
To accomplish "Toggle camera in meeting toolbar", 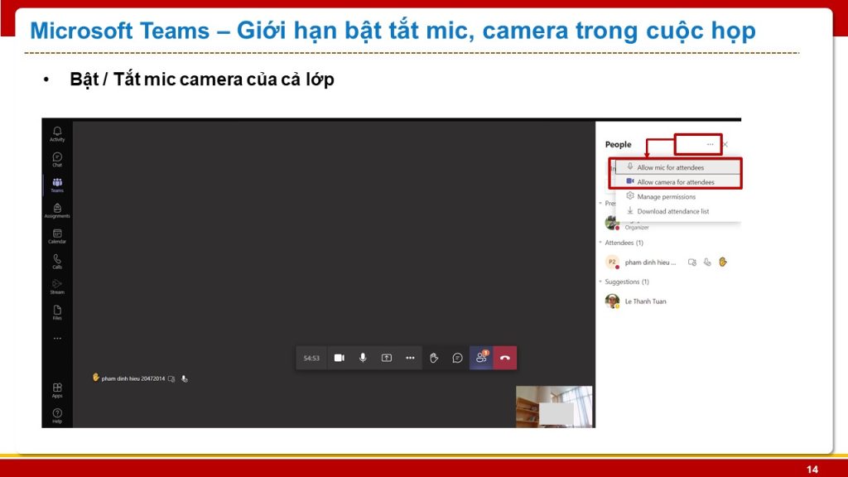I will click(x=339, y=358).
